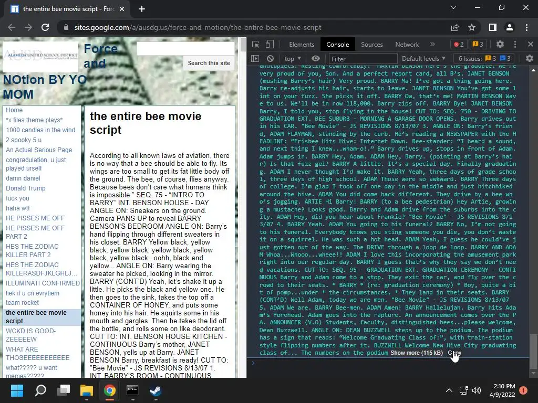Viewport: 538px width, 403px height.
Task: Open the team rocket link
Action: coord(22,303)
